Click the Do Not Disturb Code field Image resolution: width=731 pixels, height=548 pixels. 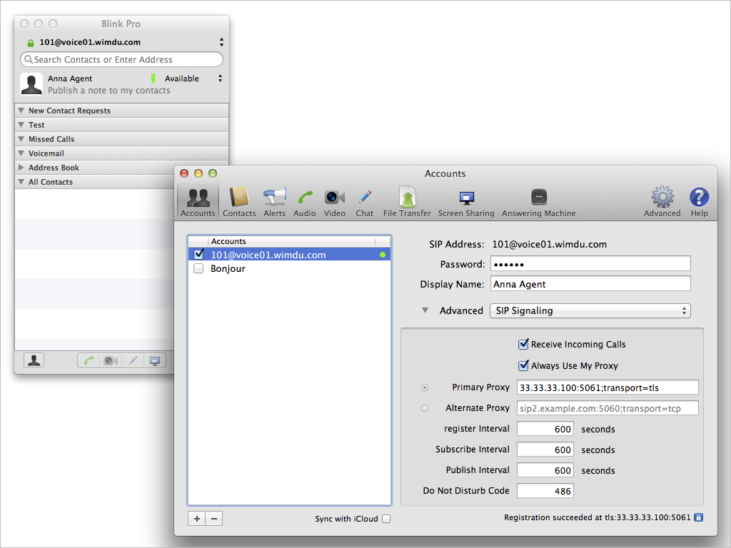pos(545,491)
